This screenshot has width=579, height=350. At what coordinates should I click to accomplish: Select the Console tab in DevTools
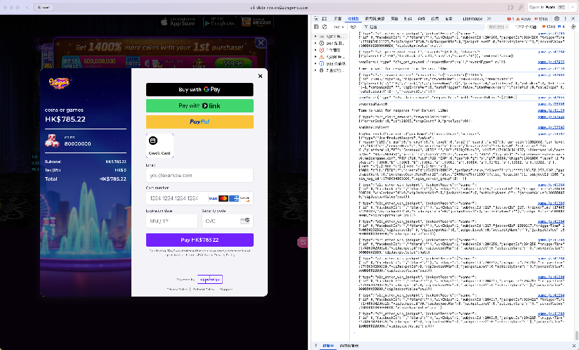352,18
